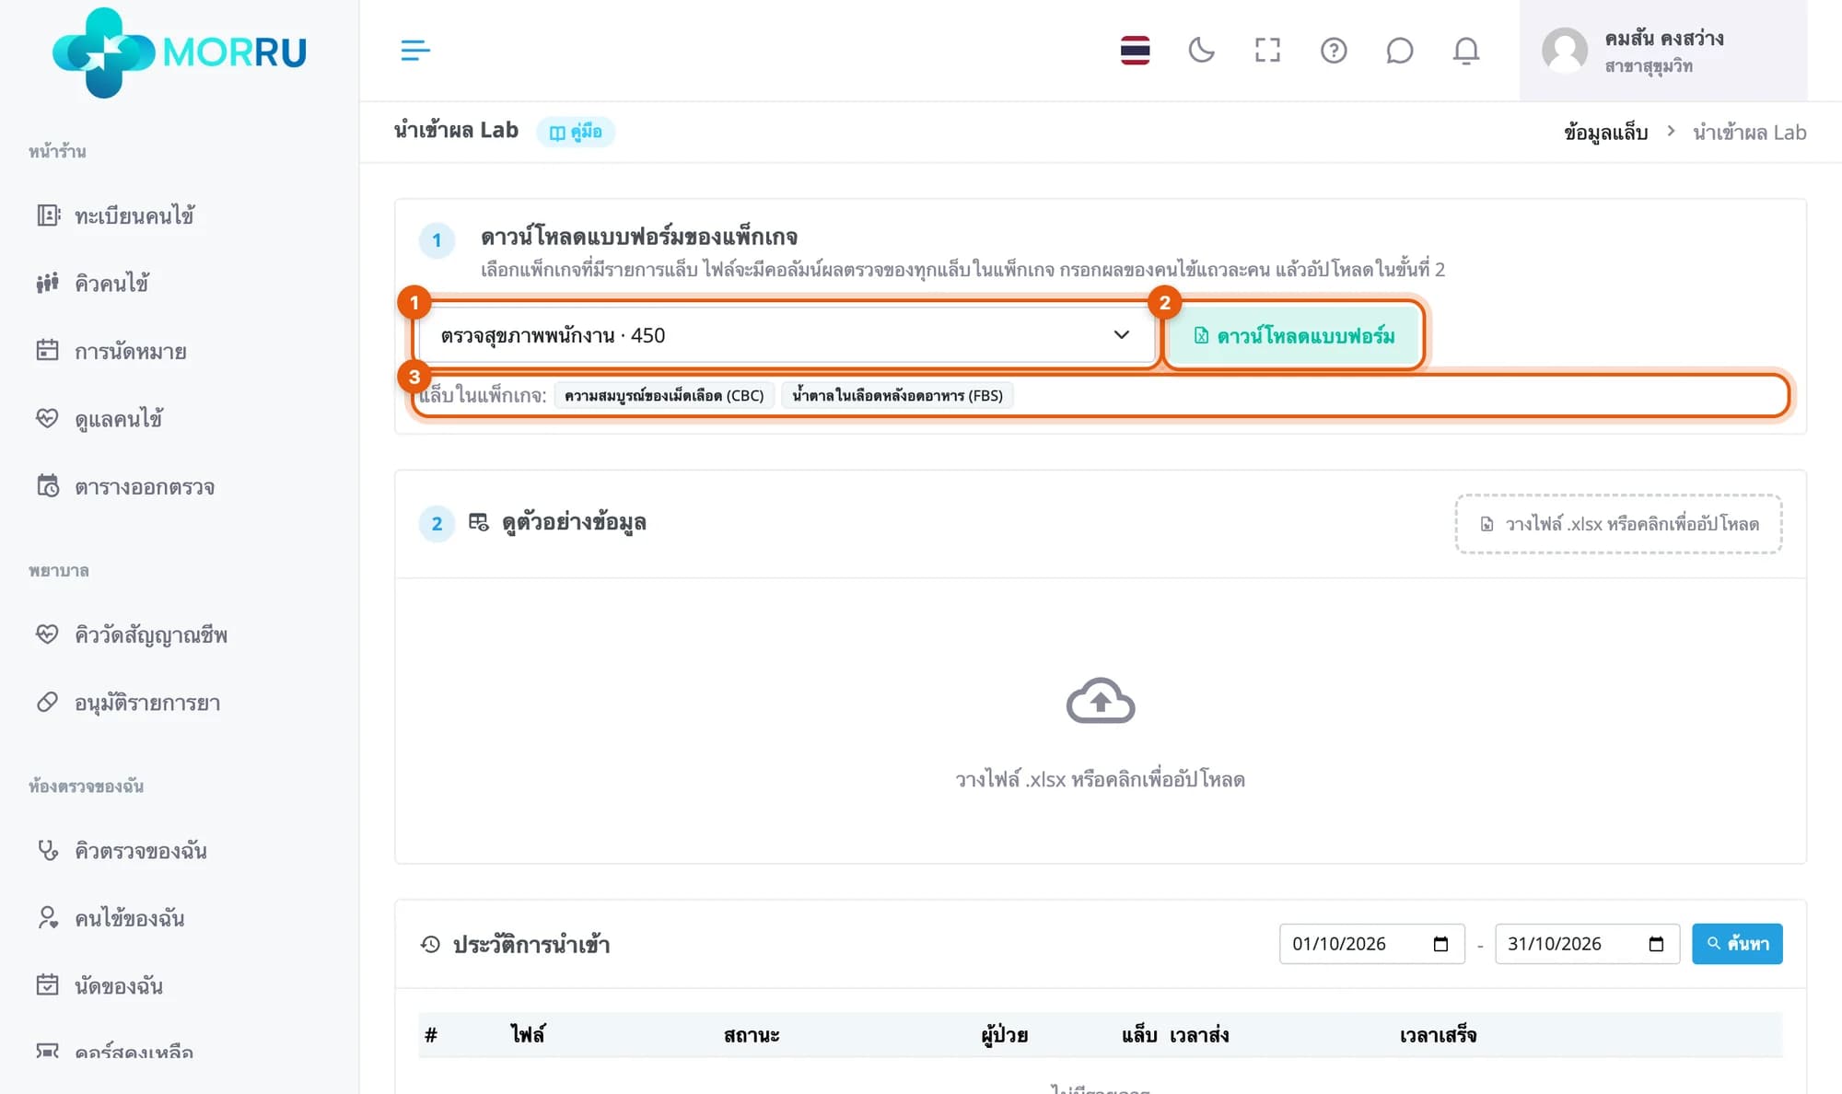The image size is (1842, 1094).
Task: Click the table icon beside ดูตัวอย่างข้อมูล
Action: pyautogui.click(x=478, y=522)
